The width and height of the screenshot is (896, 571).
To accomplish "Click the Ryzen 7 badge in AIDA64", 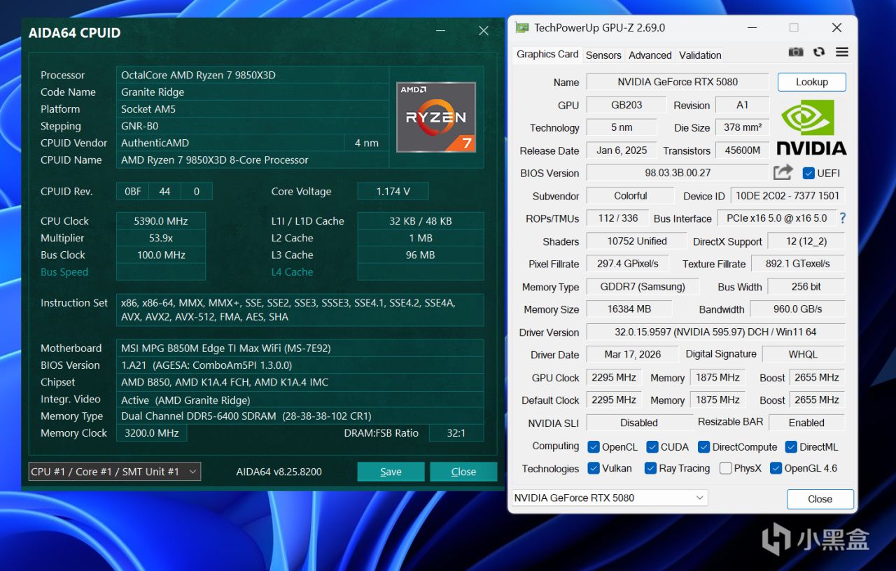I will 436,117.
